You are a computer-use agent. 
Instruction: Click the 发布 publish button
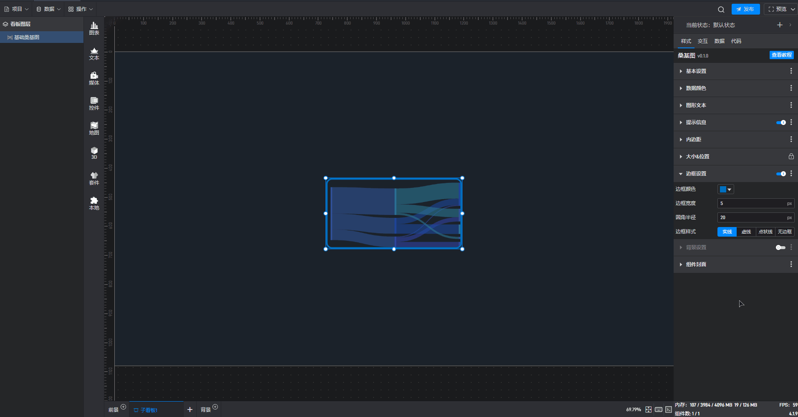pyautogui.click(x=745, y=9)
